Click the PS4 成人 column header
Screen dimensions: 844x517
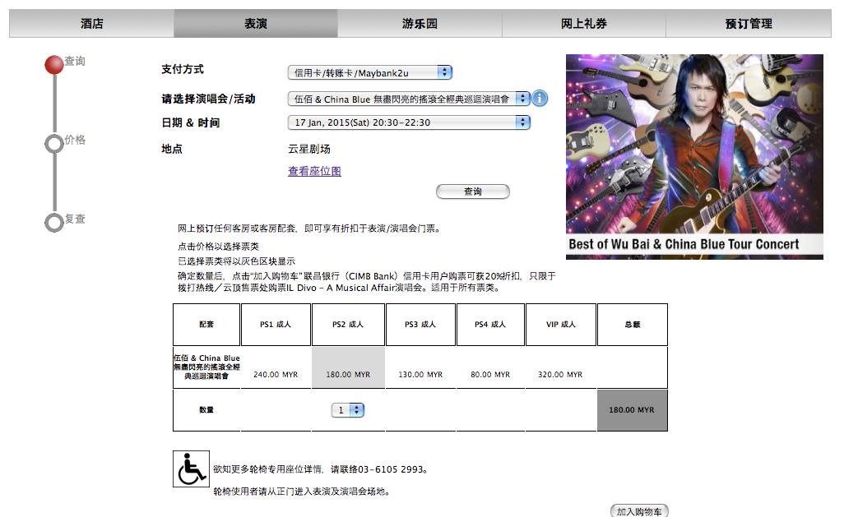[490, 325]
